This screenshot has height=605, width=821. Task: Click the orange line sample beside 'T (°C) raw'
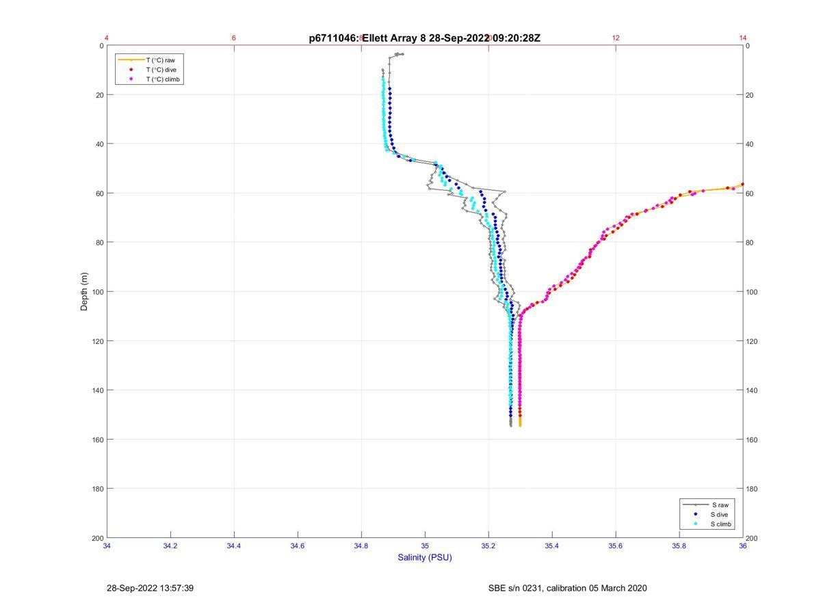click(x=131, y=60)
